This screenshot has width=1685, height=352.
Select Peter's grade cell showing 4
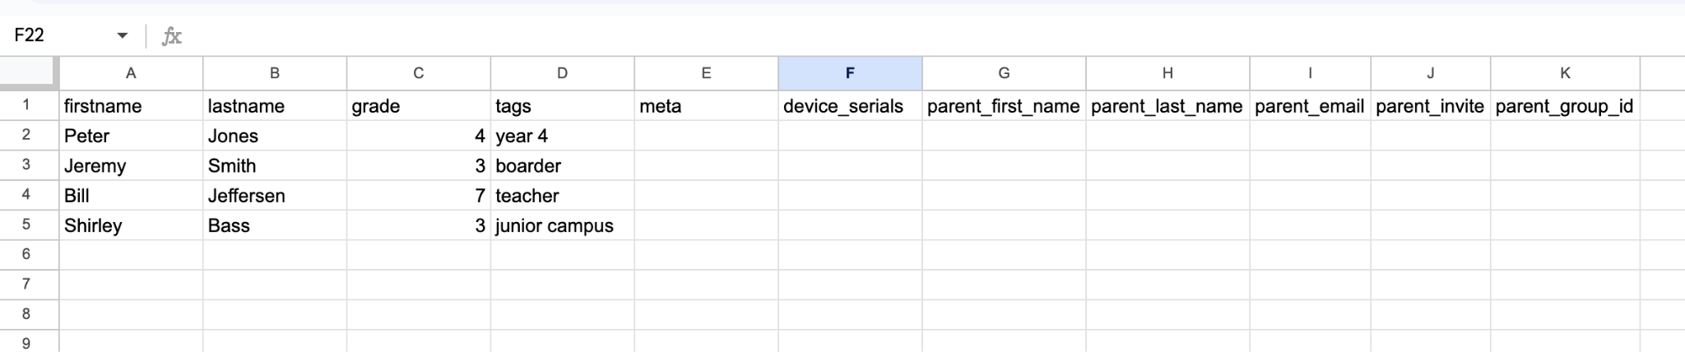click(418, 136)
